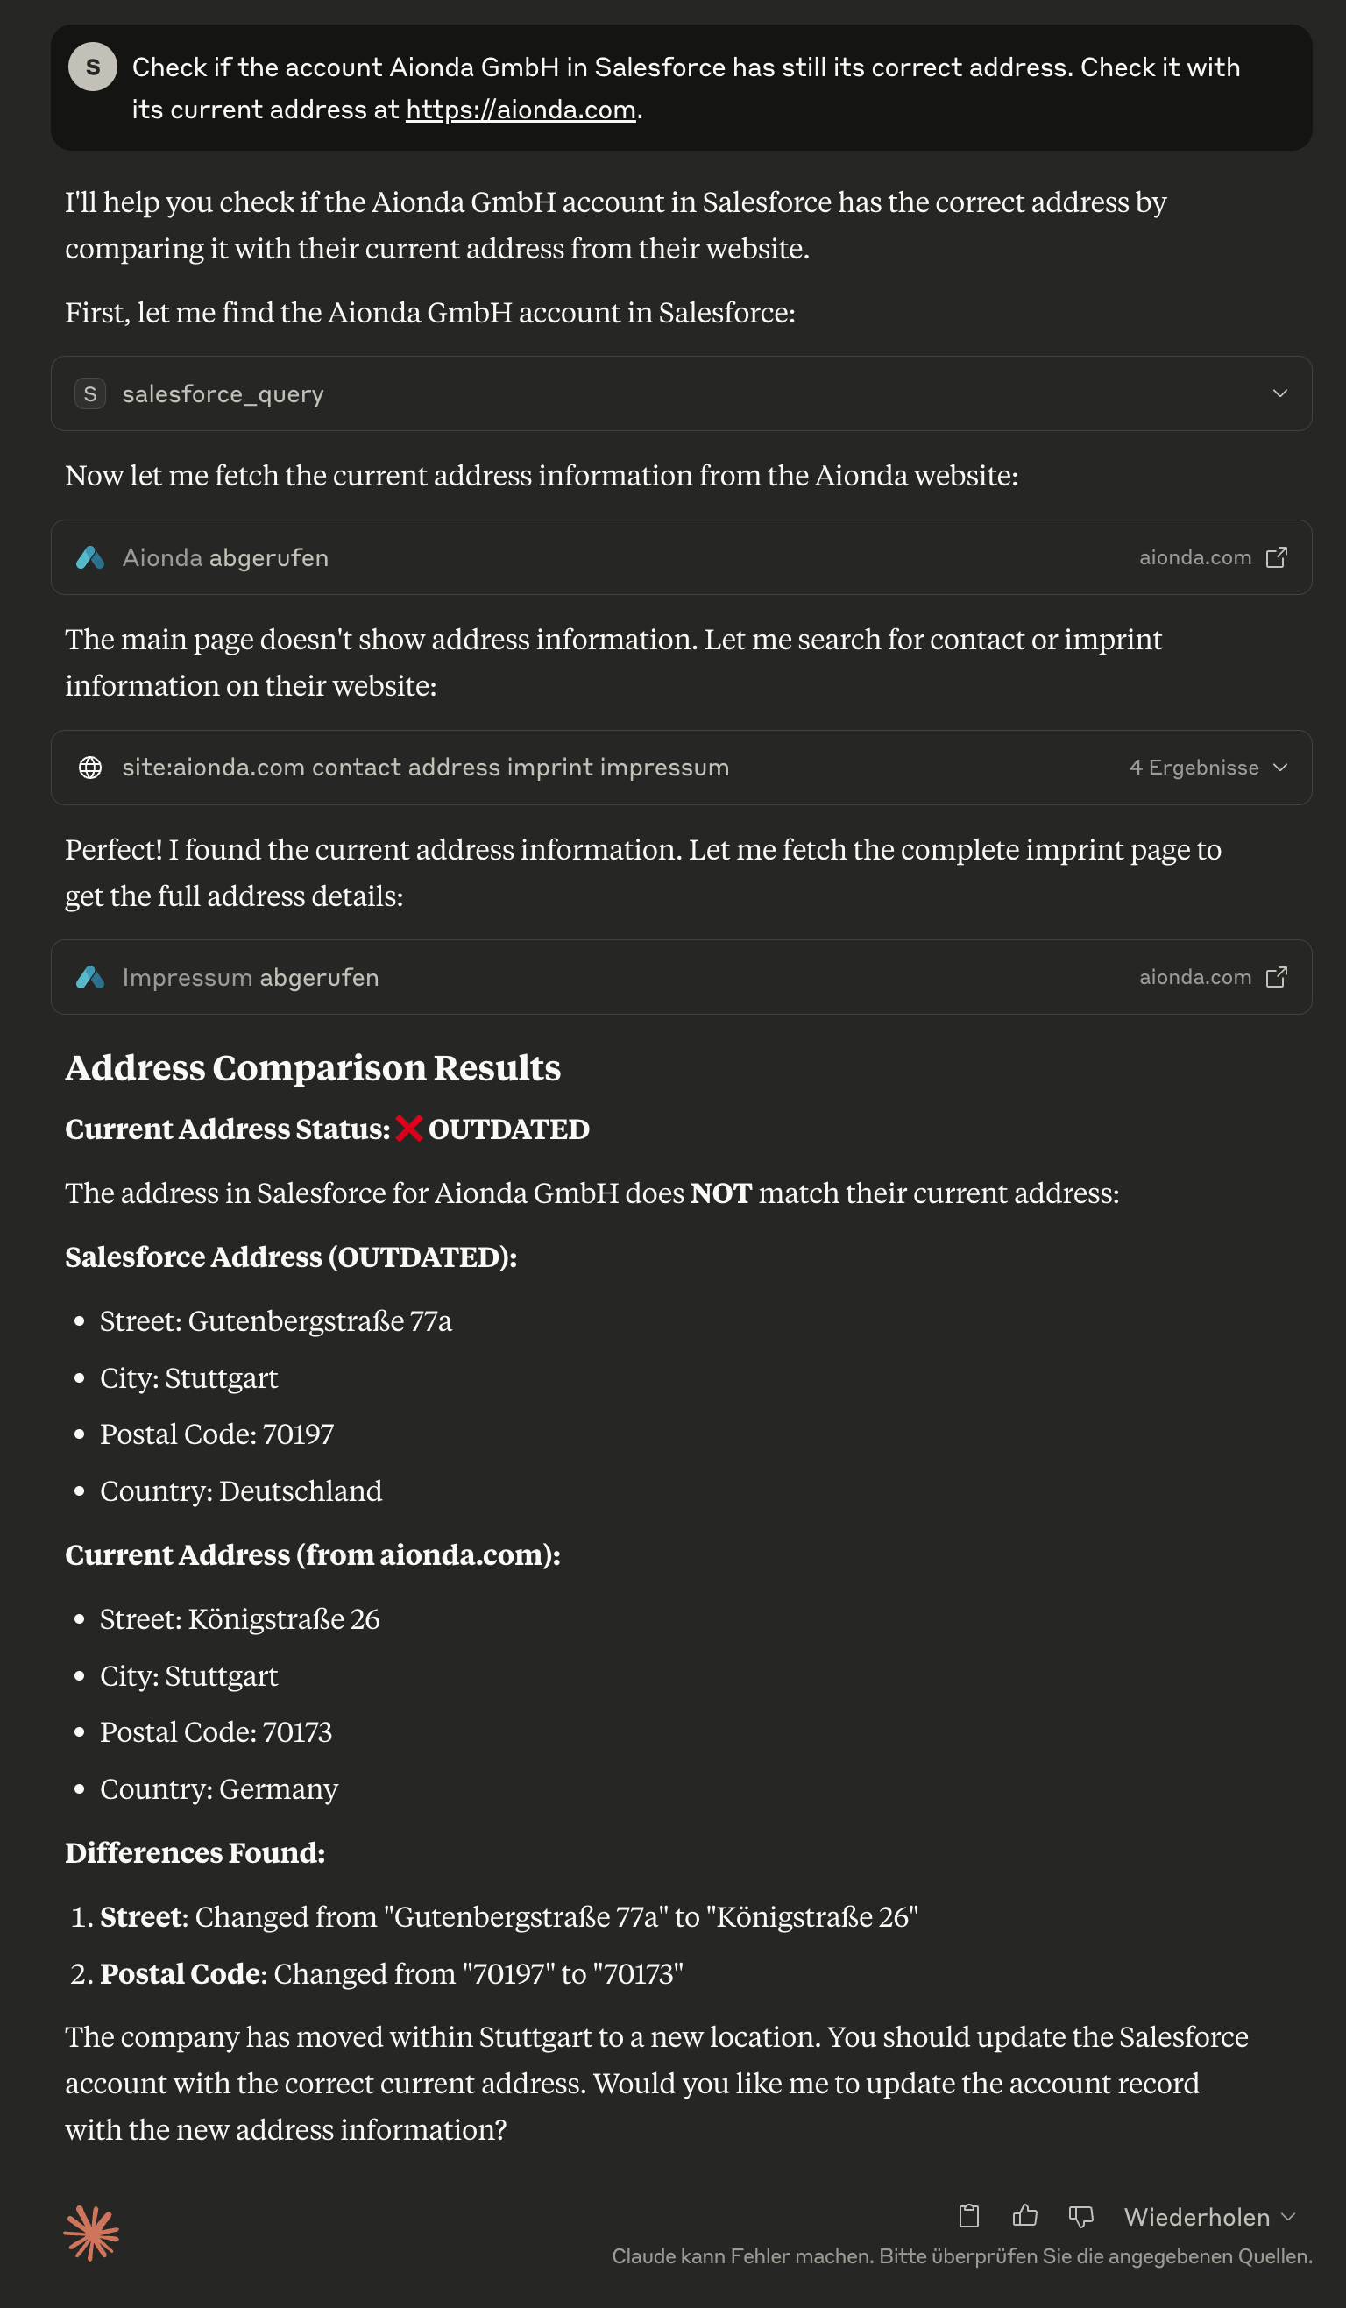Give a thumbs down to the response
The image size is (1346, 2308).
pos(1080,2216)
